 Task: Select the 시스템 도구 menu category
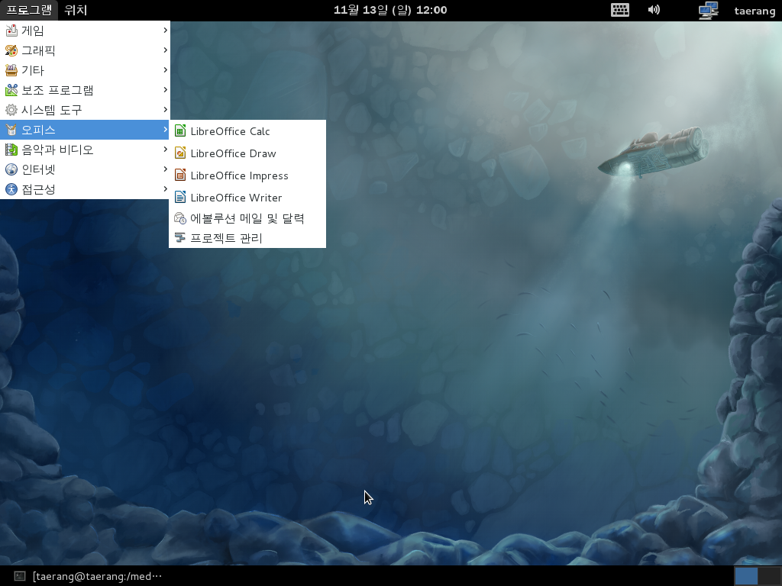pos(85,110)
